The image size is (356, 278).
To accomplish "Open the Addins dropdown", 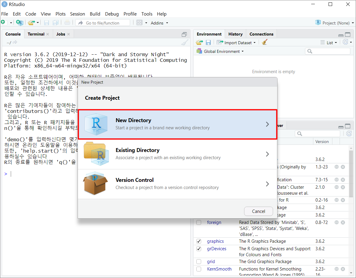I will [x=159, y=23].
